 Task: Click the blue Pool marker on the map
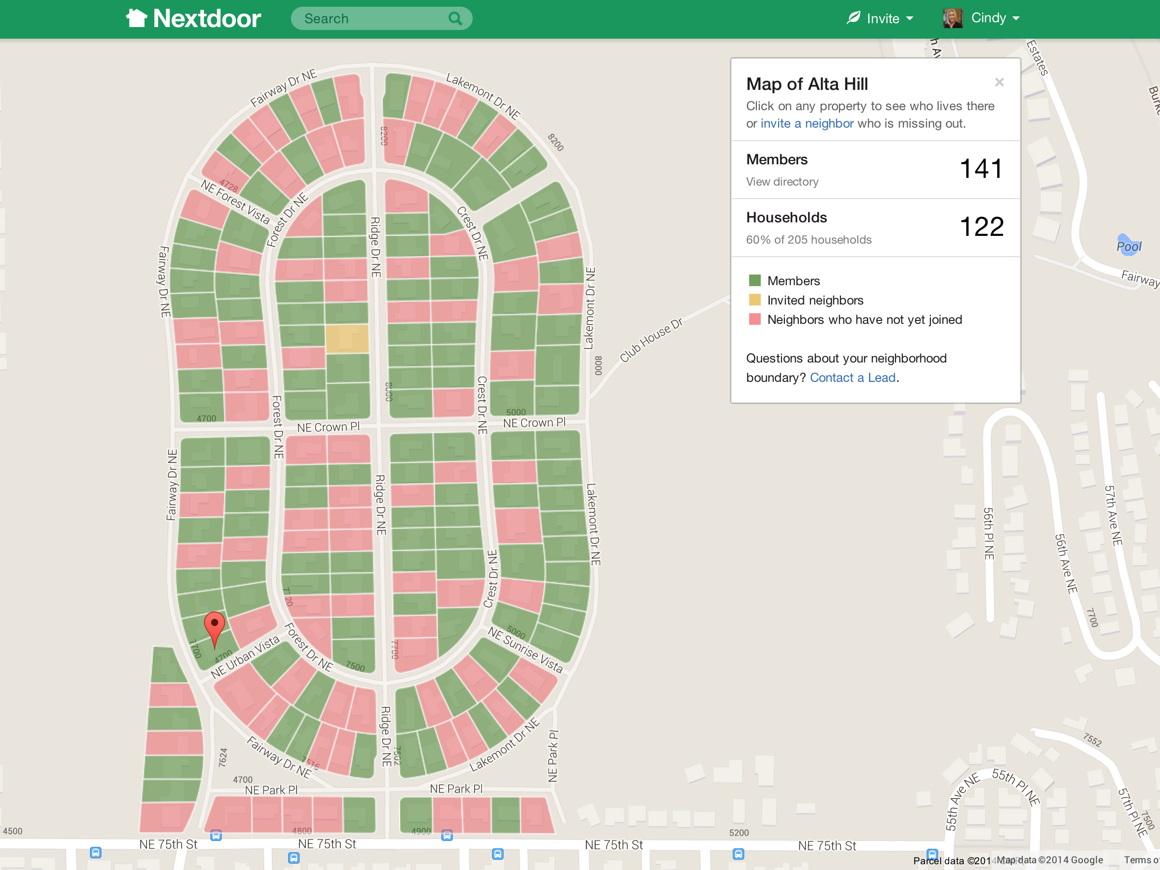pos(1128,245)
